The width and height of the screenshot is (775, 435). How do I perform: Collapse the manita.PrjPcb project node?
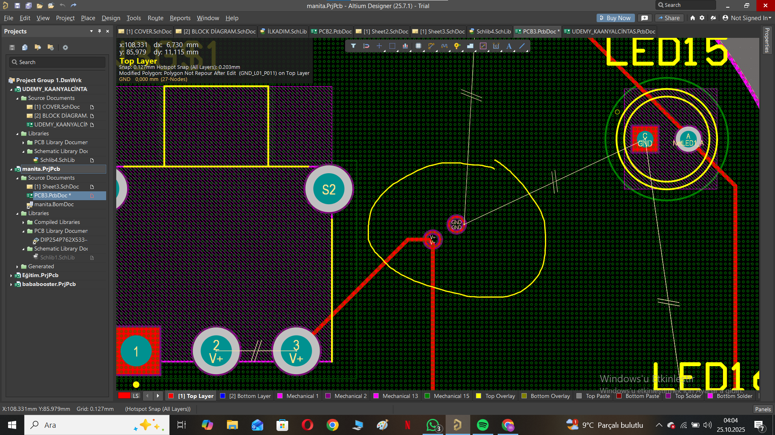pyautogui.click(x=11, y=169)
